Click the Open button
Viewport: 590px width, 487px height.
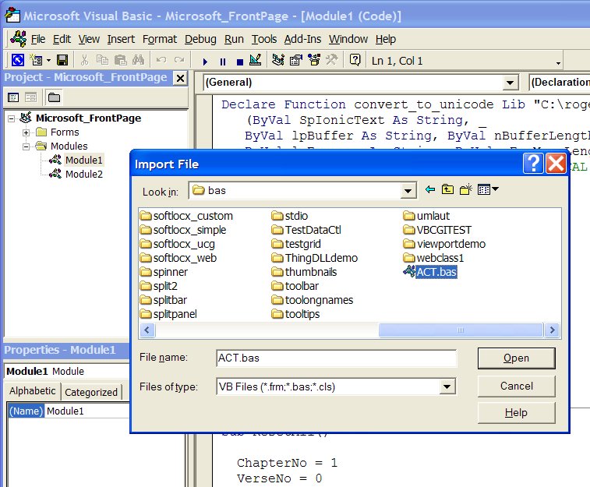516,358
